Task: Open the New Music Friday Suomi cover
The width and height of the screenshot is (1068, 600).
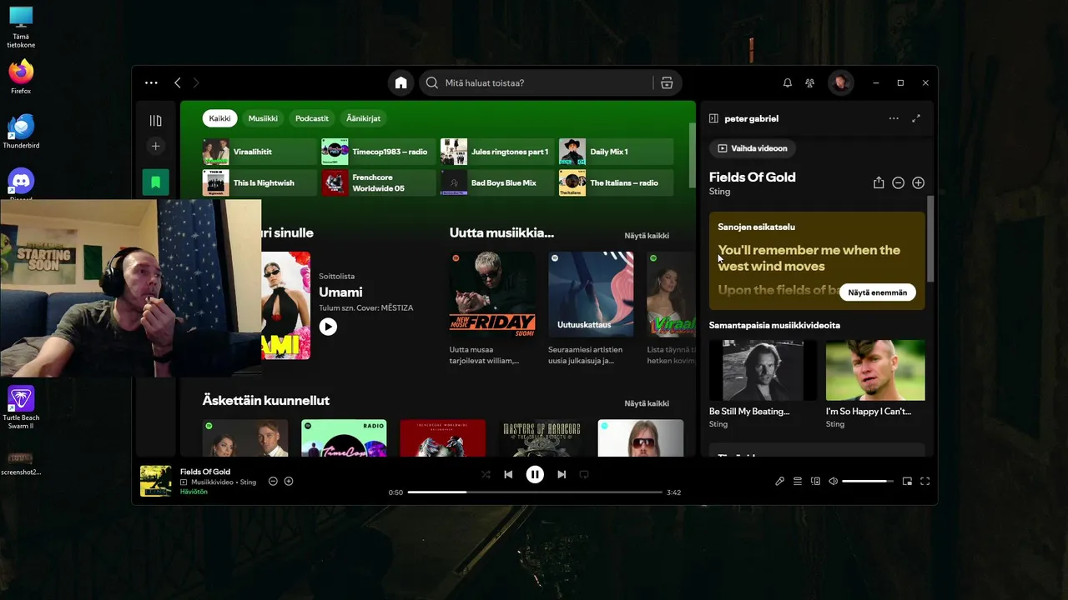Action: 492,294
